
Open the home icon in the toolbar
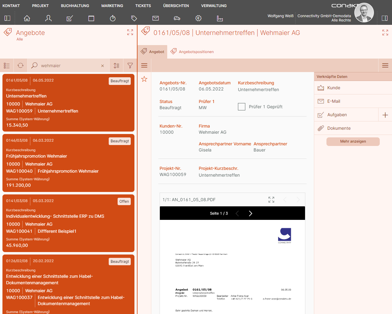point(27,18)
